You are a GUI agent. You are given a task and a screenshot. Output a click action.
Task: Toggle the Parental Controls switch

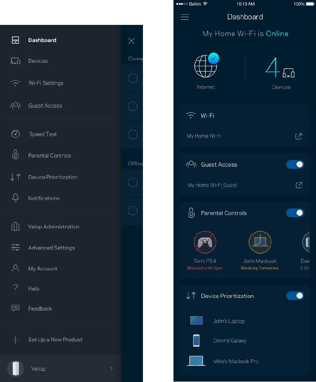click(x=295, y=213)
